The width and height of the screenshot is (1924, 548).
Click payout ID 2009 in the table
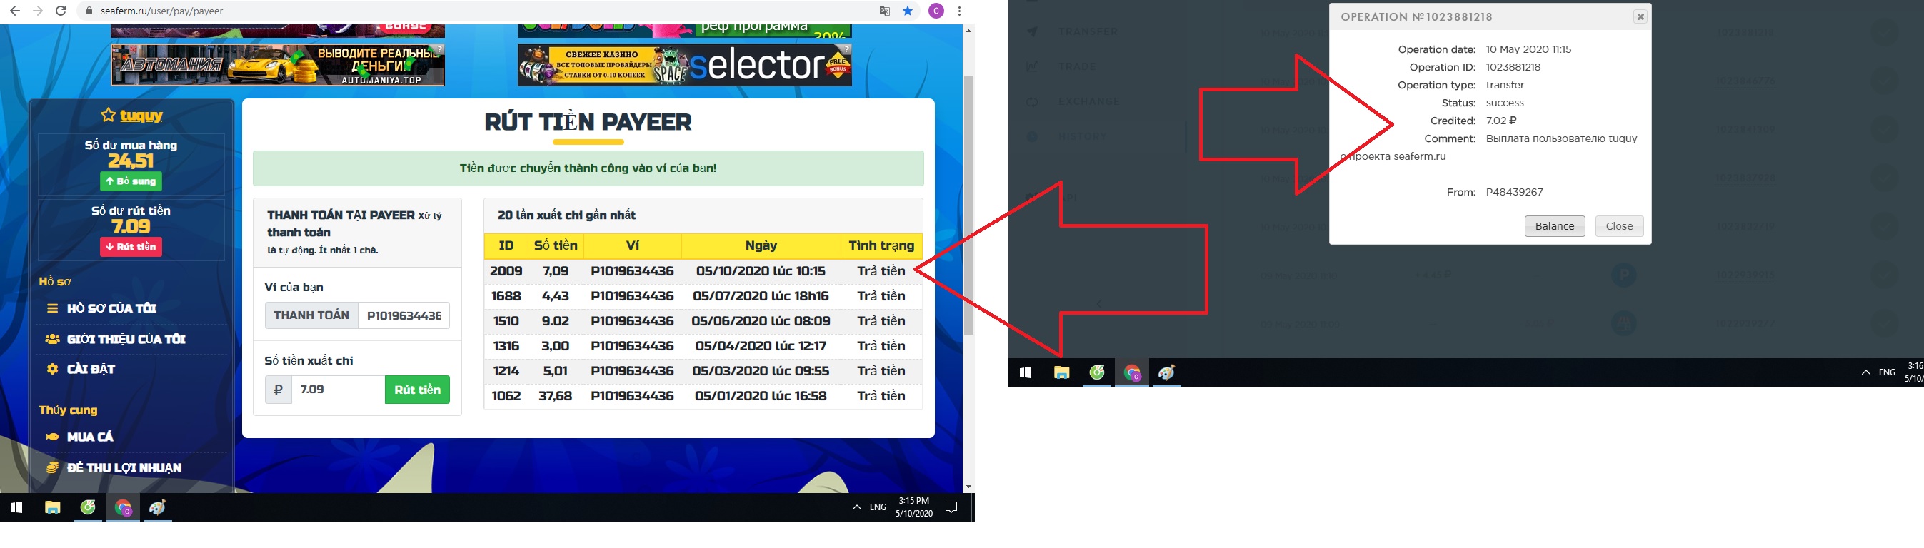click(506, 271)
